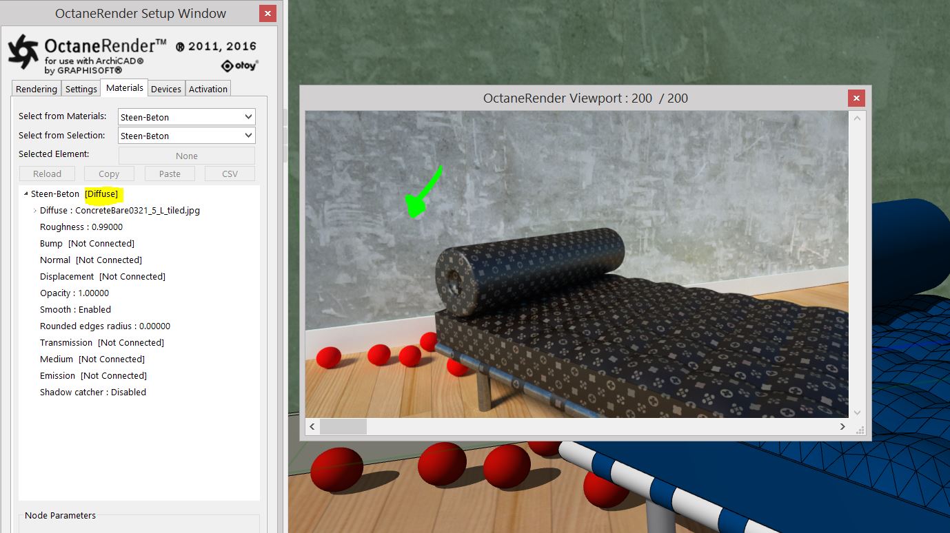950x533 pixels.
Task: Copy the Steen-Beton material
Action: coord(108,174)
